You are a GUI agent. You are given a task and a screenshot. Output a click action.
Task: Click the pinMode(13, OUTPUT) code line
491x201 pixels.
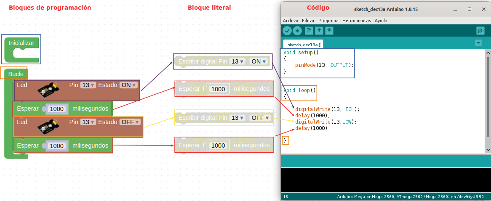pyautogui.click(x=324, y=65)
